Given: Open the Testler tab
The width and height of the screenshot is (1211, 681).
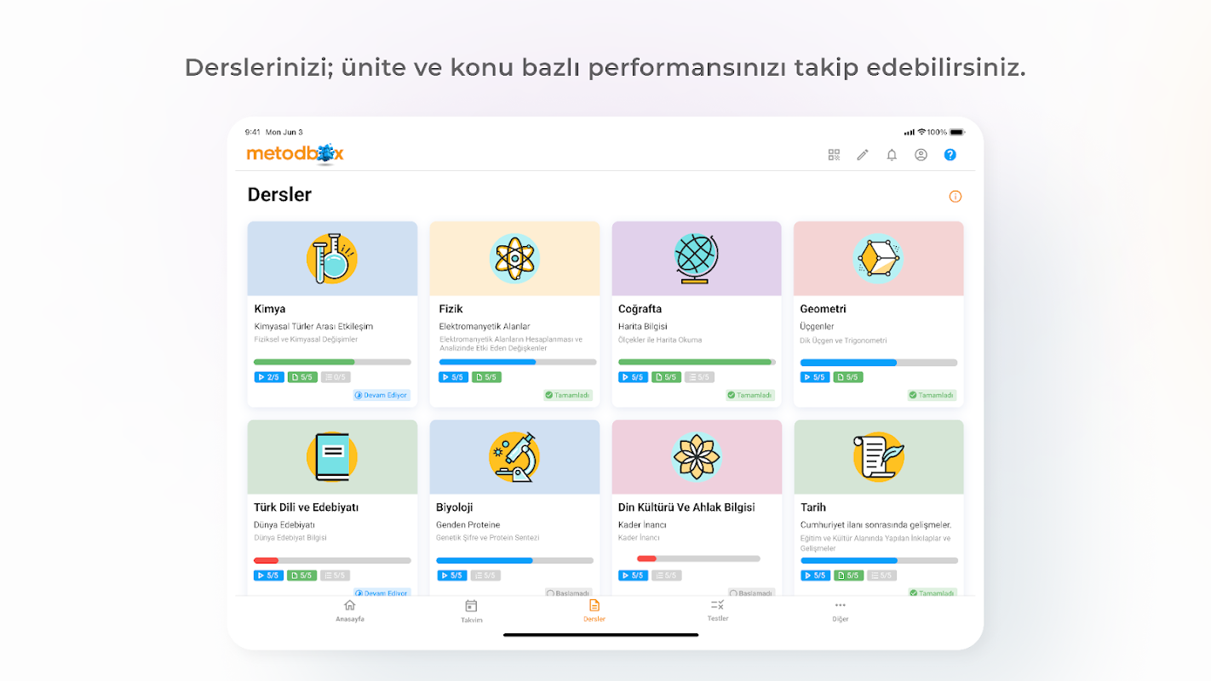Looking at the screenshot, I should click(x=717, y=609).
